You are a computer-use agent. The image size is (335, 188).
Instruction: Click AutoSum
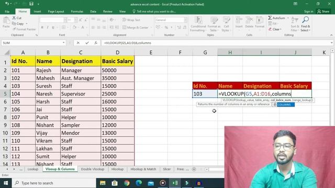[276, 18]
